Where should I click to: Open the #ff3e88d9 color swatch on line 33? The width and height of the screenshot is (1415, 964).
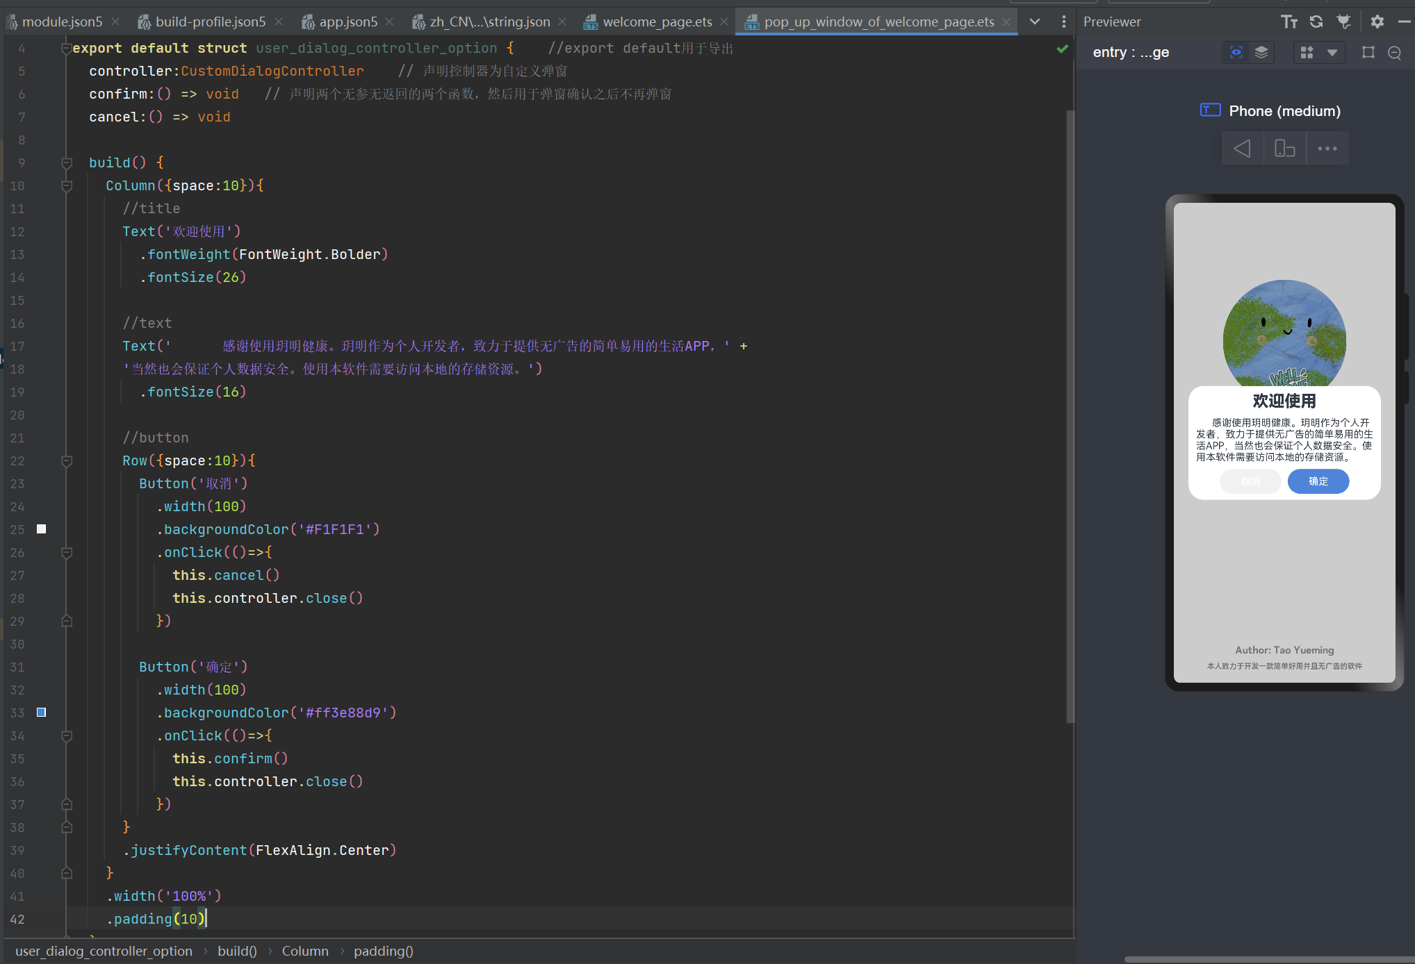(x=42, y=713)
